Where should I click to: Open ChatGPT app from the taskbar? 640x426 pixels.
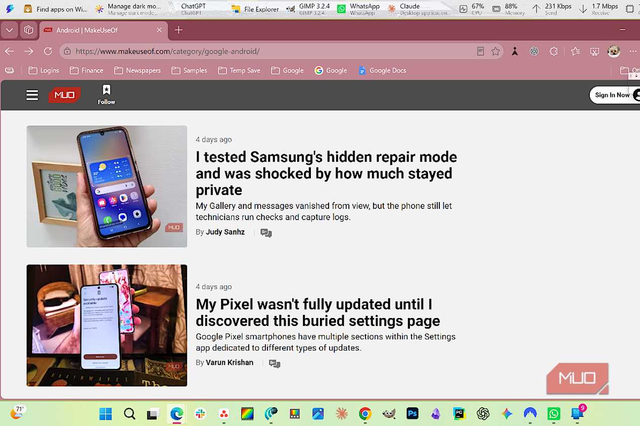tap(483, 414)
